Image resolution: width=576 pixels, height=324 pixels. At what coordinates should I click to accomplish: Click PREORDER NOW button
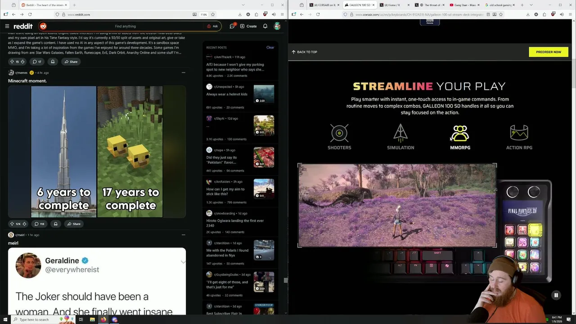click(549, 52)
